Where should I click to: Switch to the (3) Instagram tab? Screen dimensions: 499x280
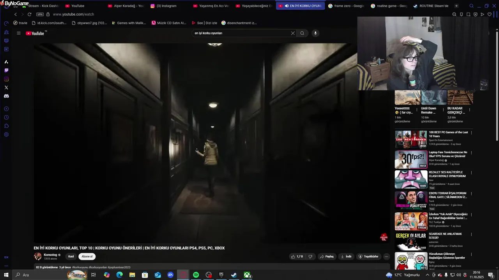[166, 6]
